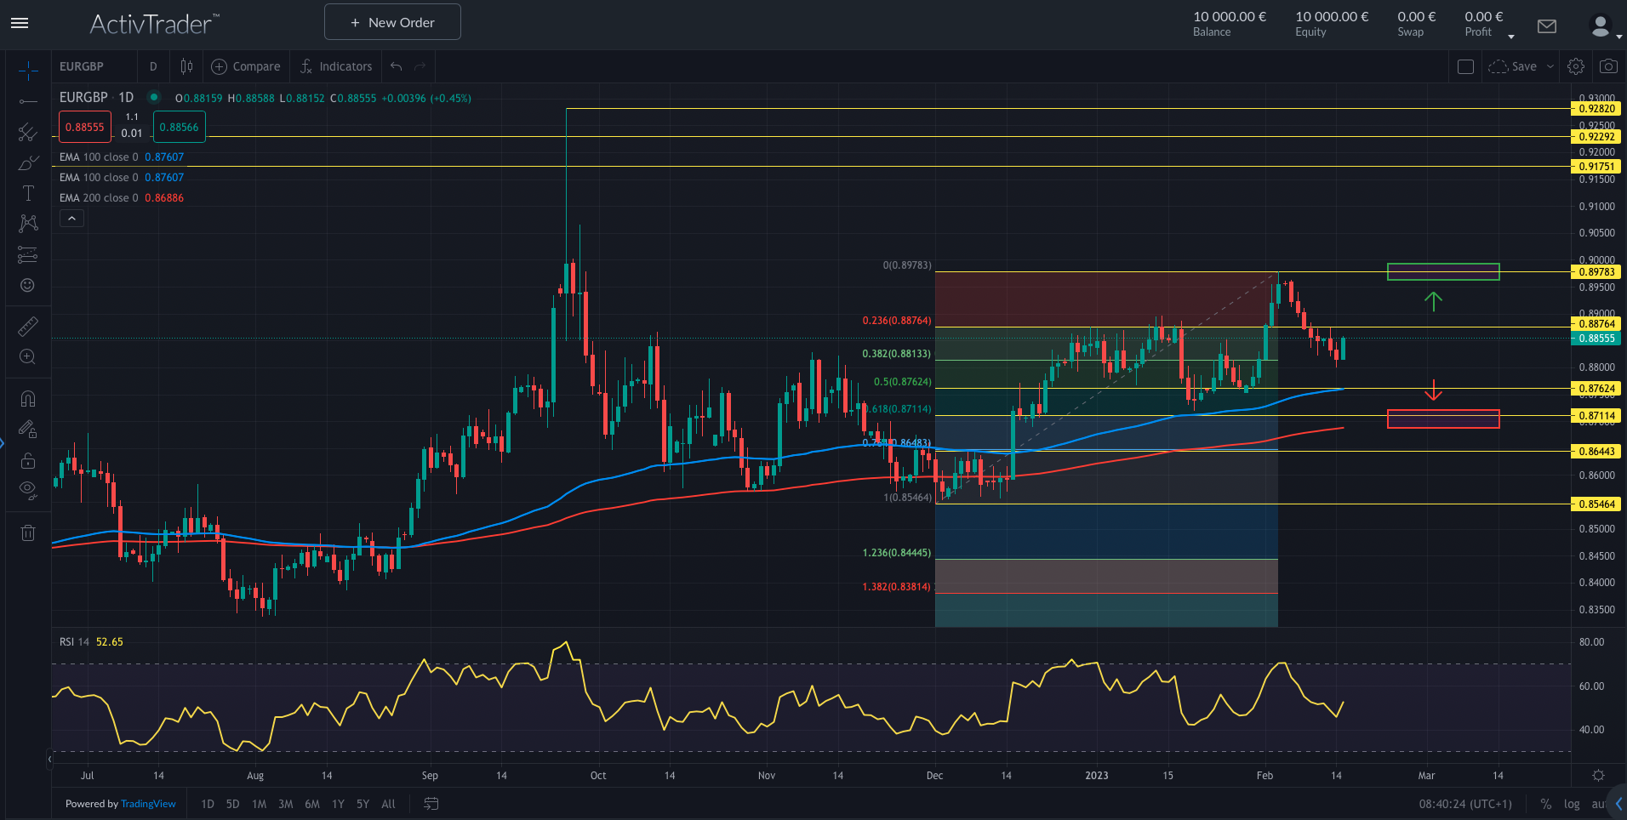Screen dimensions: 1627x820
Task: Open the mail inbox icon in header
Action: 1546,26
